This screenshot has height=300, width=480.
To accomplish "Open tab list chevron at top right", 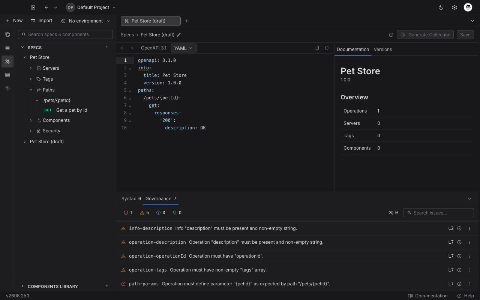I will [472, 21].
